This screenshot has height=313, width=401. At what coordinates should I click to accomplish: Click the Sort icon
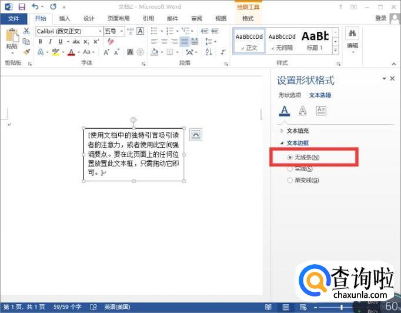pos(209,52)
